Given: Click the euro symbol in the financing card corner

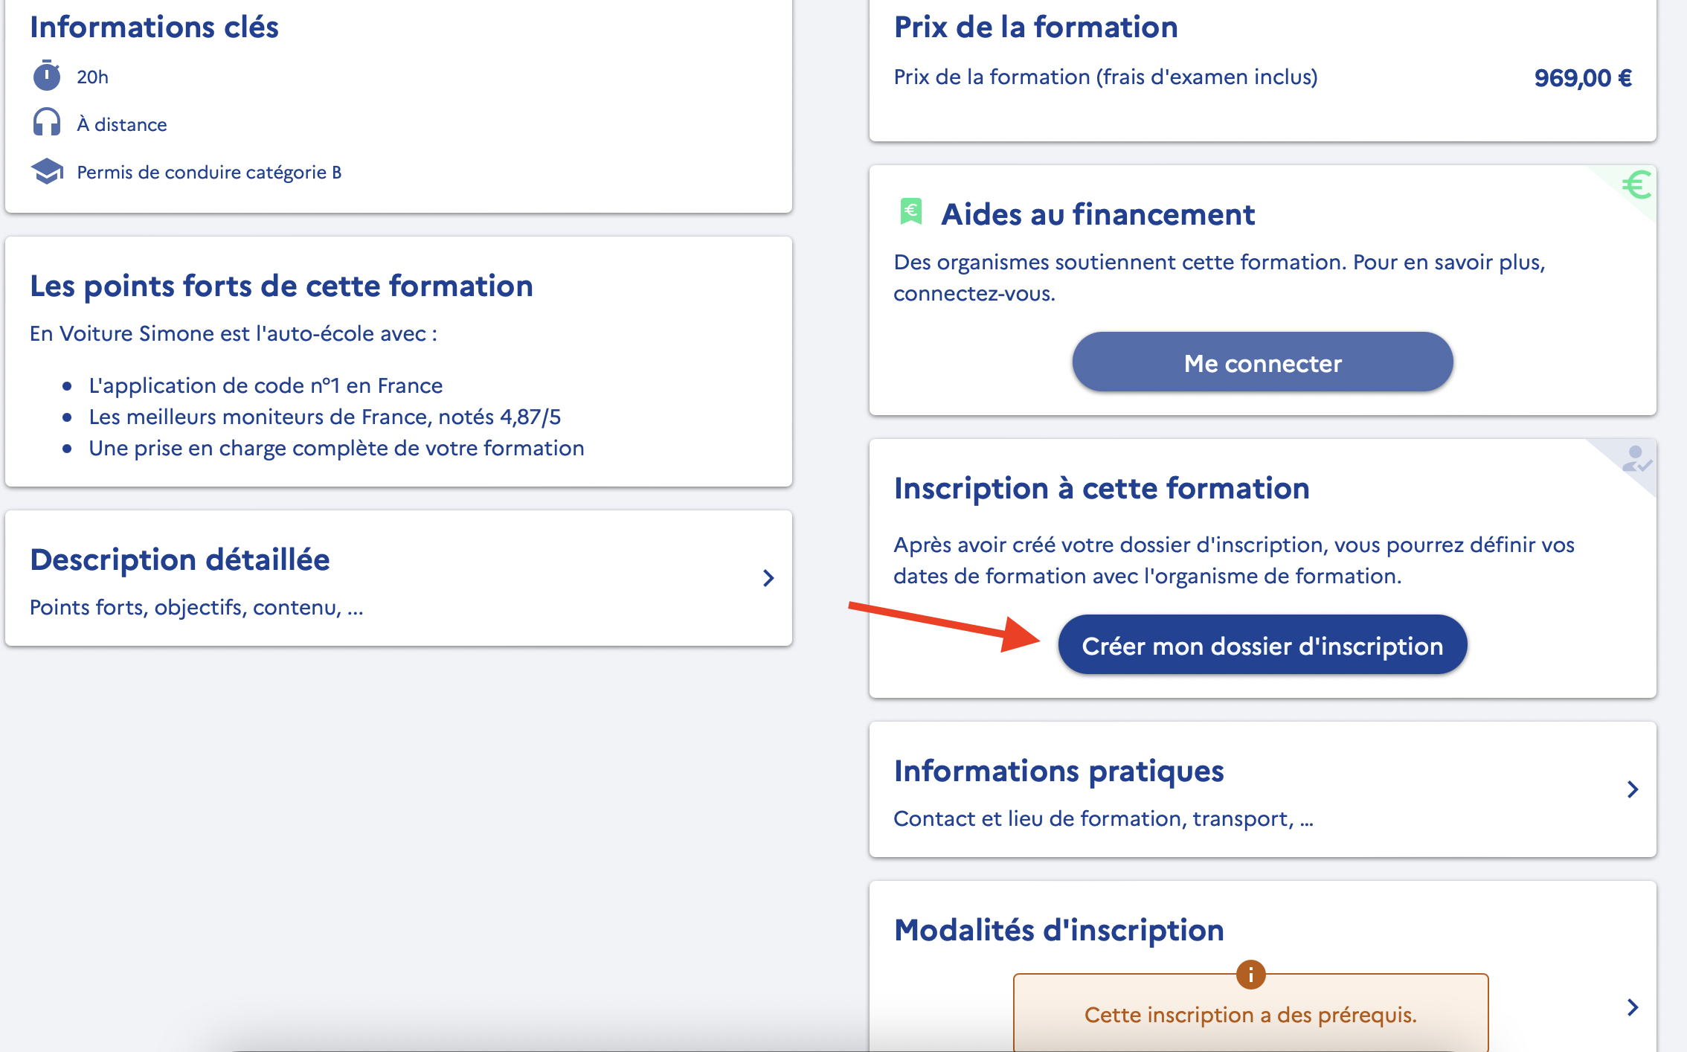Looking at the screenshot, I should (x=1636, y=185).
